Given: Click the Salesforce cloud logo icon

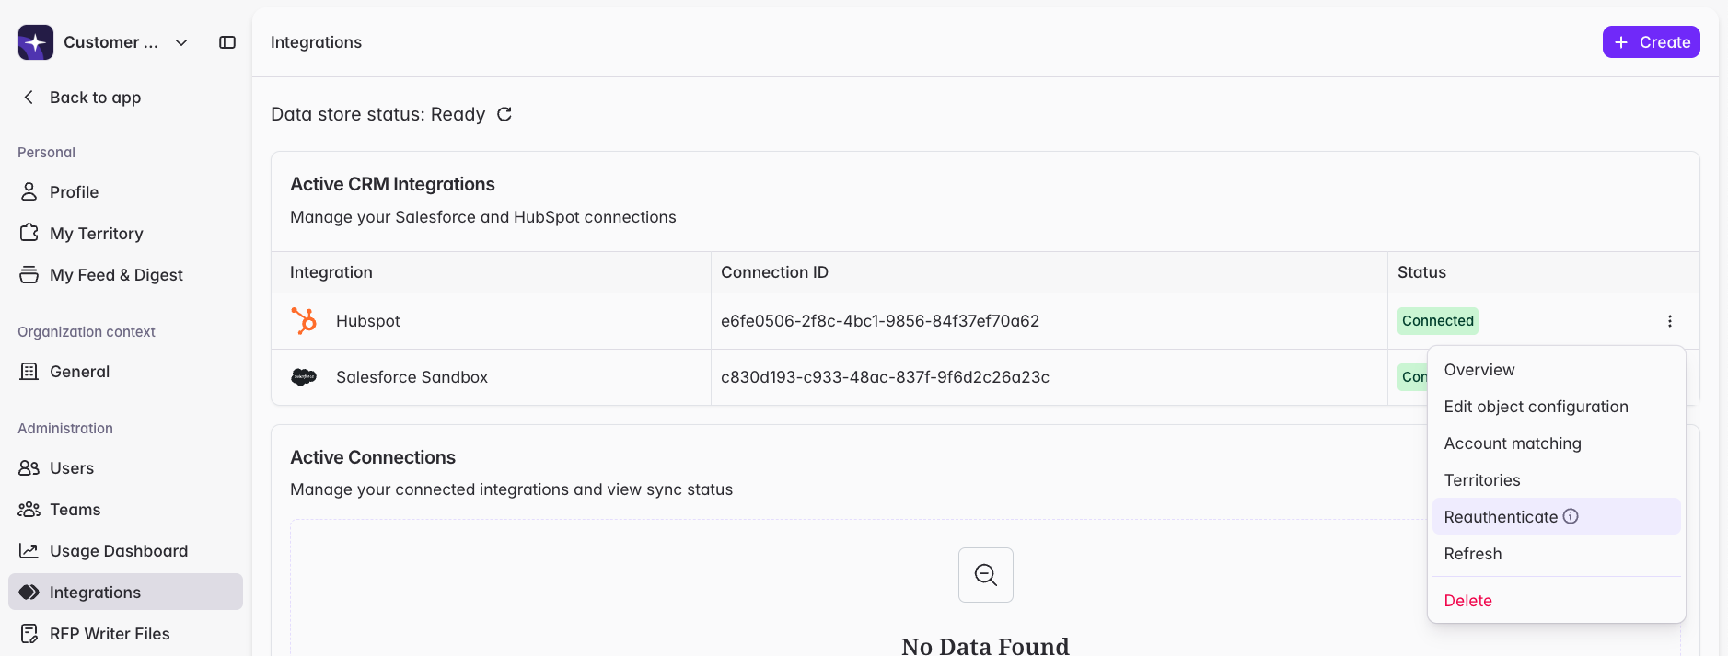Looking at the screenshot, I should tap(304, 377).
